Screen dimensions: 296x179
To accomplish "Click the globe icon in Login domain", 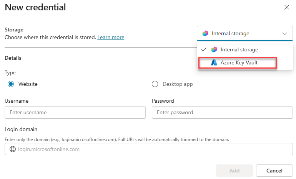I will click(12, 149).
